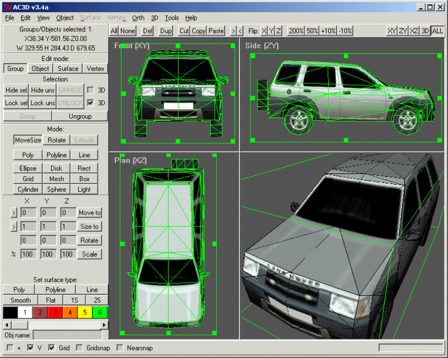Enable the Nearsnap checkbox

coord(120,348)
